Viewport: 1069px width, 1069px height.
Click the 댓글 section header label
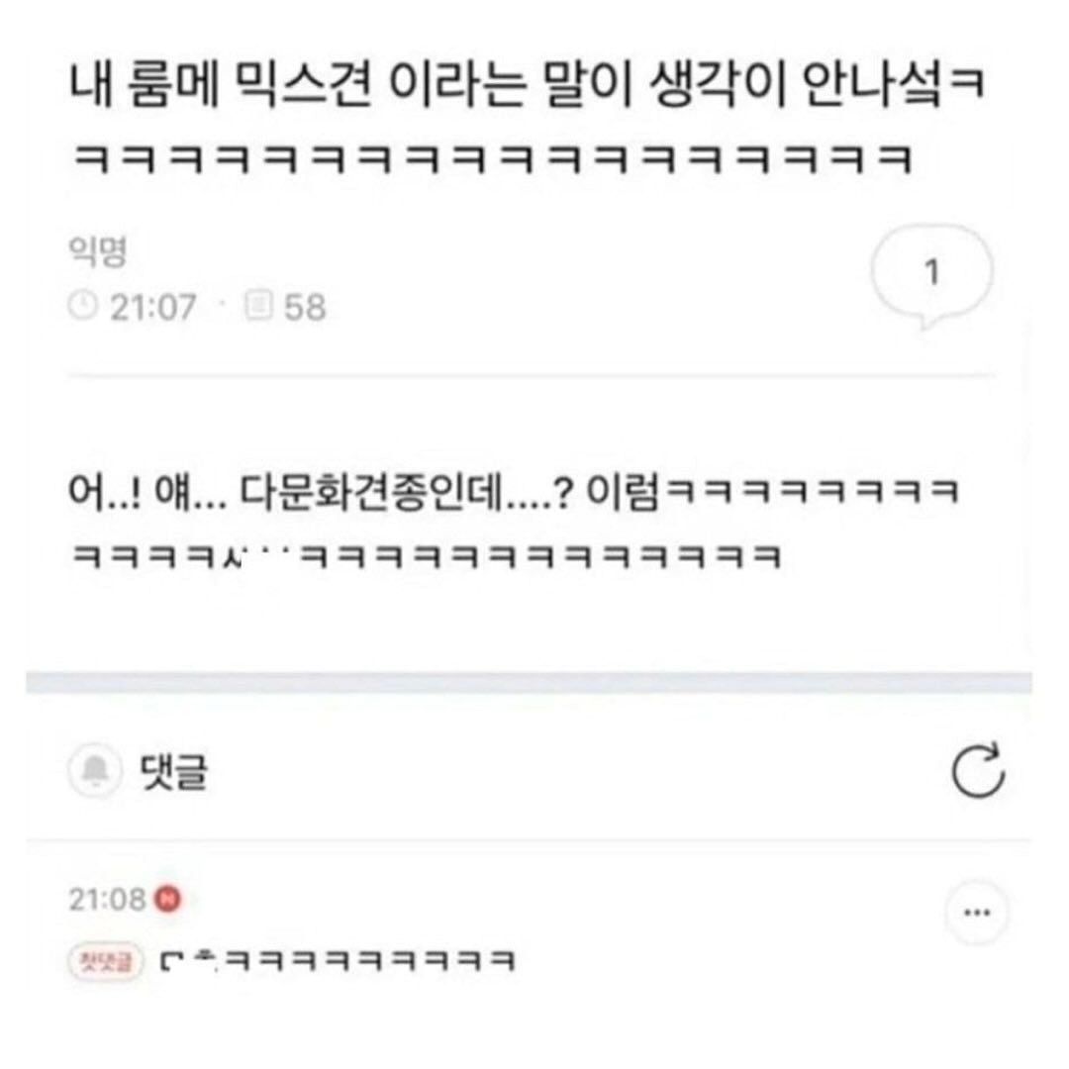pos(173,771)
